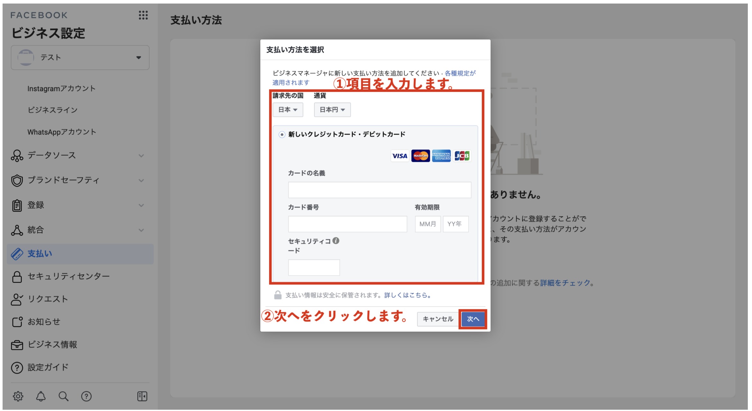Click the カードの名義 input field
This screenshot has width=752, height=411.
[379, 190]
